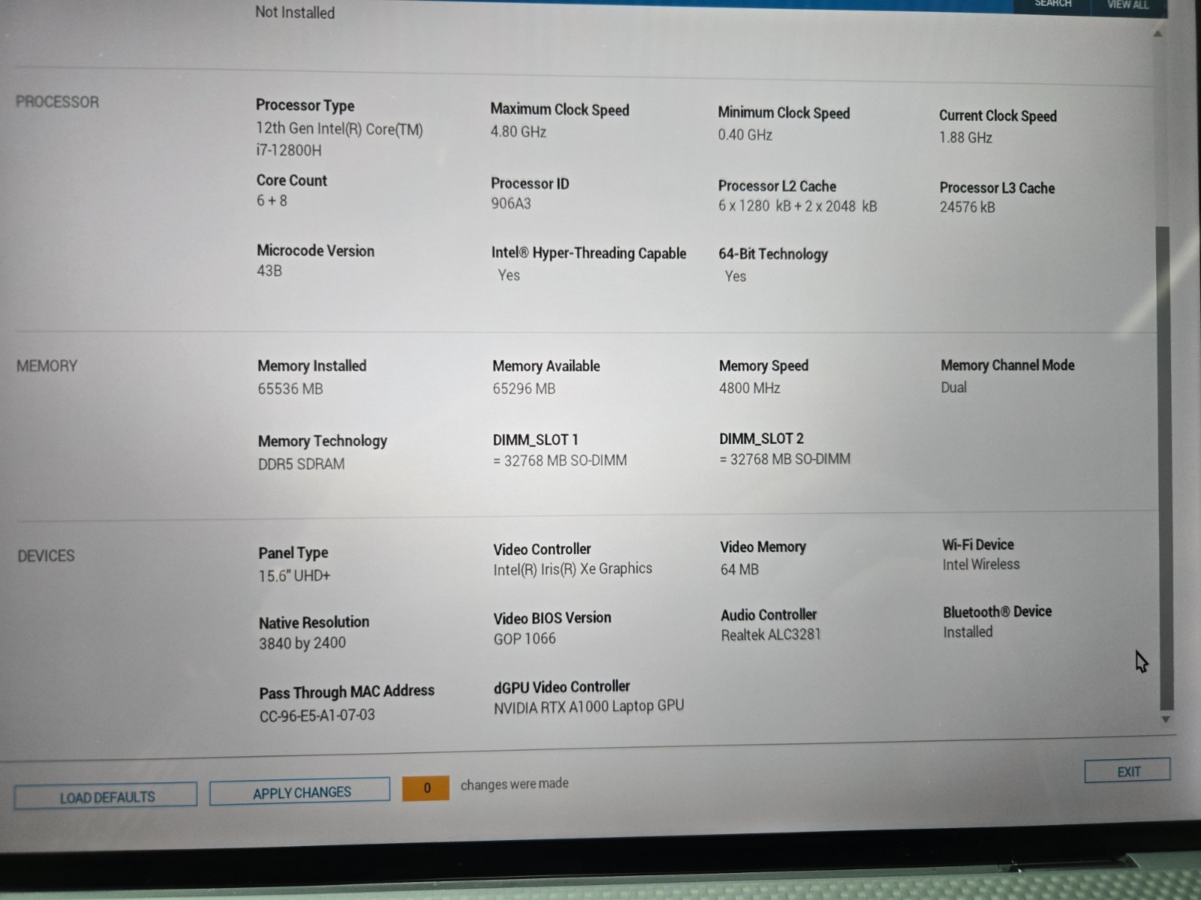Image resolution: width=1201 pixels, height=900 pixels.
Task: Click the scrollbar down arrow
Action: click(x=1166, y=719)
